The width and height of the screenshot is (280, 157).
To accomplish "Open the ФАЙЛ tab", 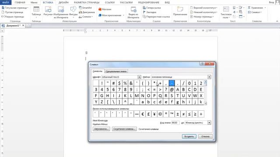I will tap(6, 2).
